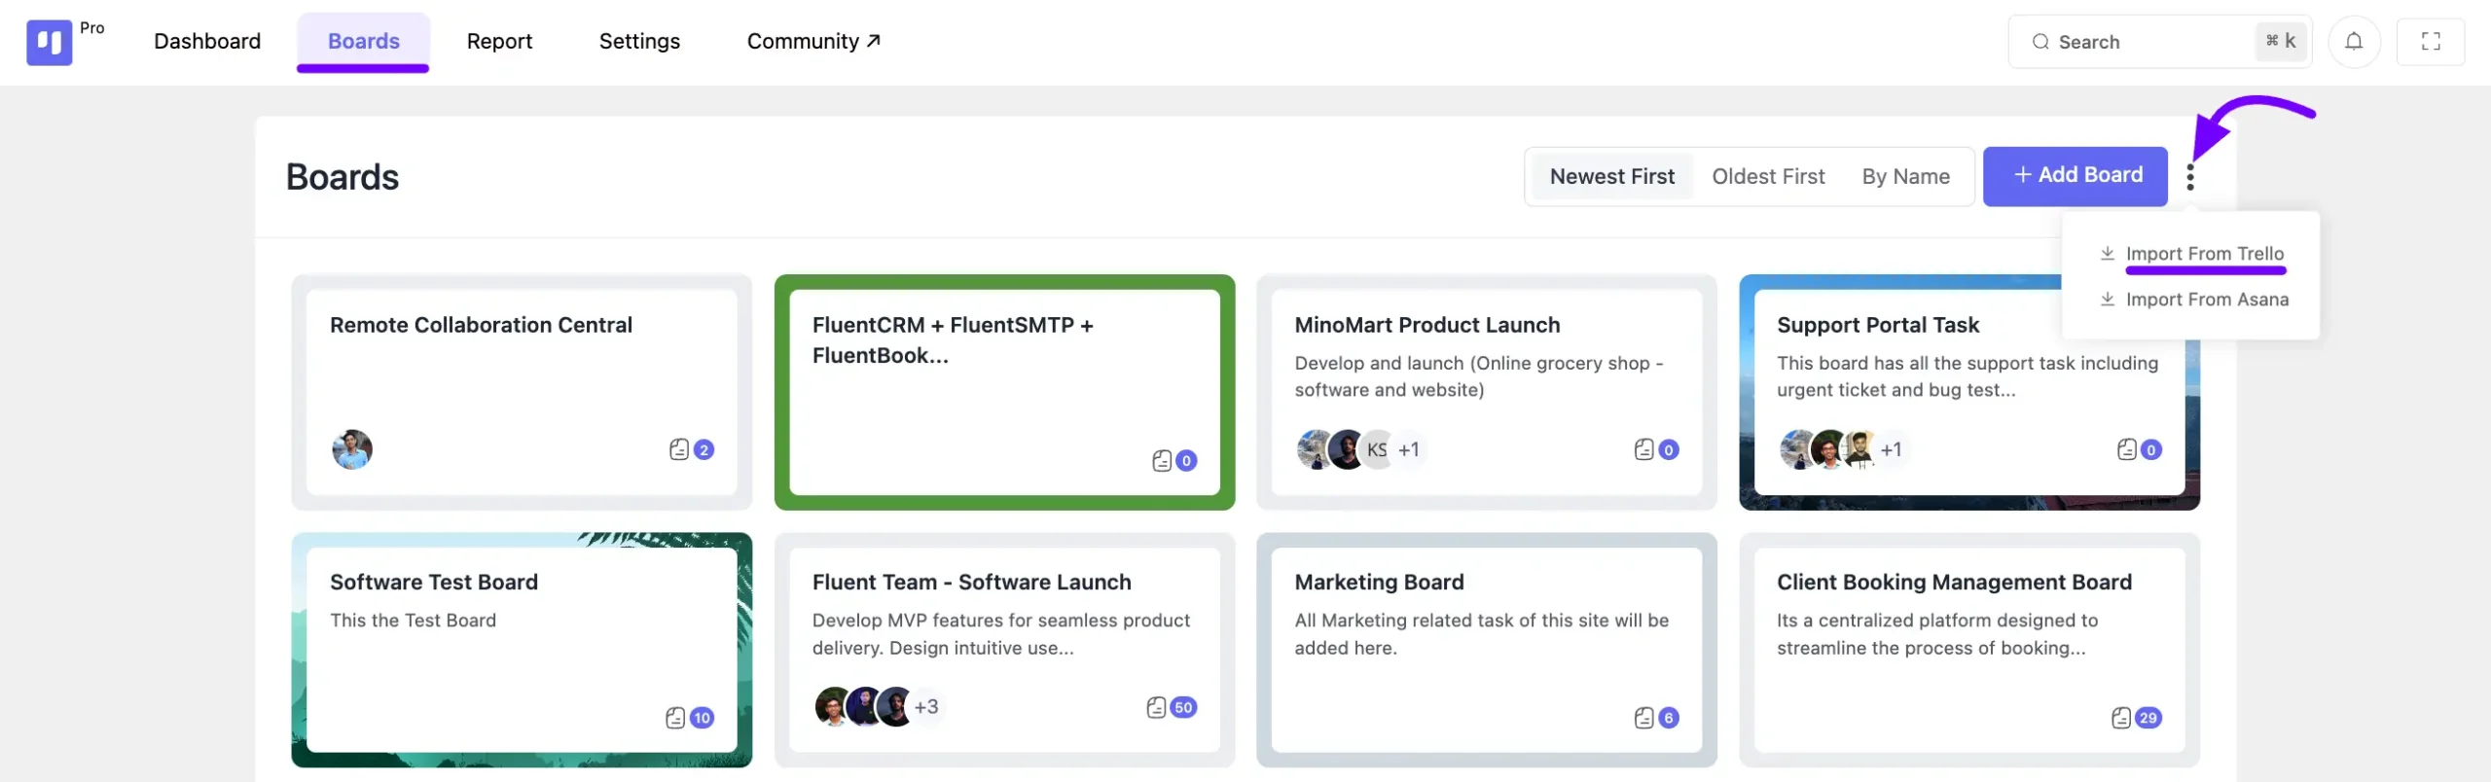Viewport: 2491px width, 782px height.
Task: Click +3 members on Fluent Team board
Action: (x=926, y=707)
